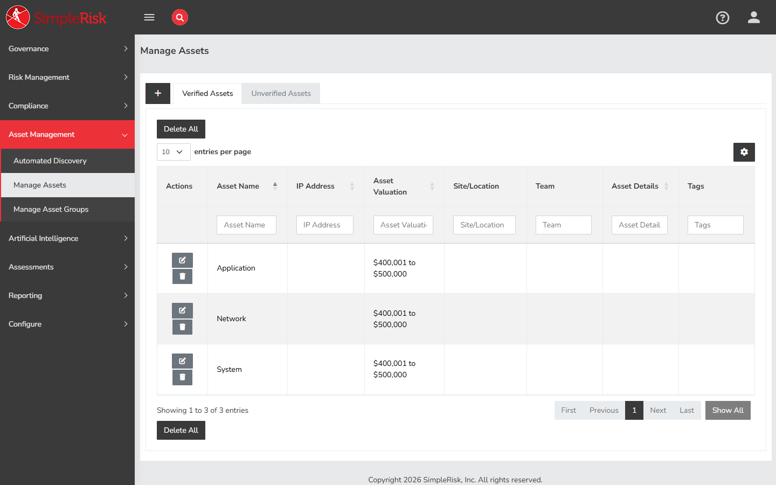
Task: Open Manage Asset Groups submenu item
Action: tap(68, 209)
